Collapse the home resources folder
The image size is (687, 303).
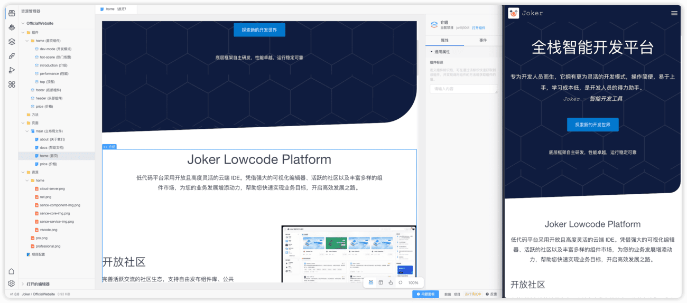click(27, 181)
